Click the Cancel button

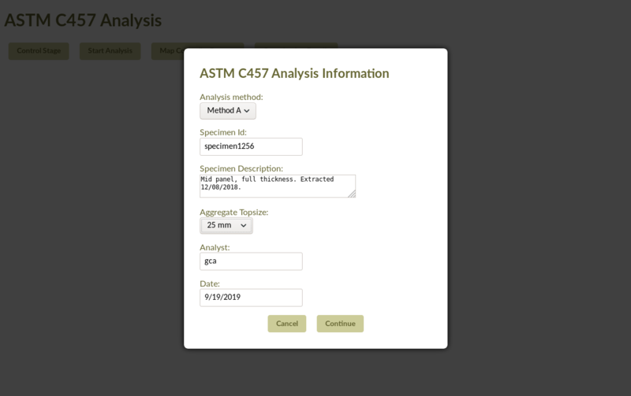[287, 324]
